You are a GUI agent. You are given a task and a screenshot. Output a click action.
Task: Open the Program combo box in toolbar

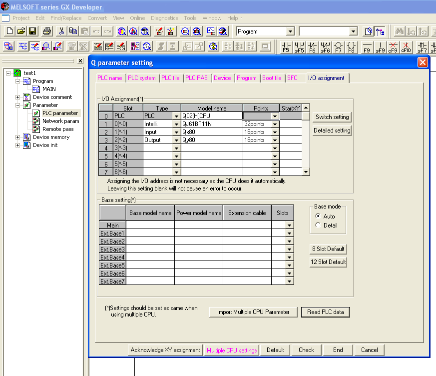click(290, 31)
